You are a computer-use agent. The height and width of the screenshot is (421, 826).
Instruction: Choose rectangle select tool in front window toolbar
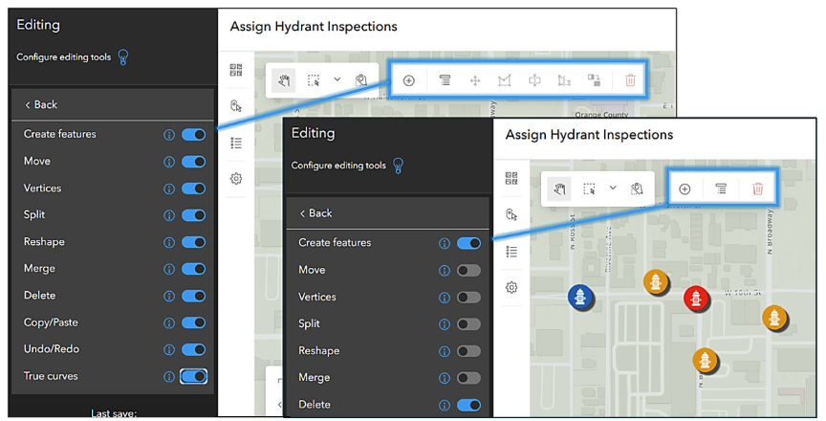pos(589,188)
